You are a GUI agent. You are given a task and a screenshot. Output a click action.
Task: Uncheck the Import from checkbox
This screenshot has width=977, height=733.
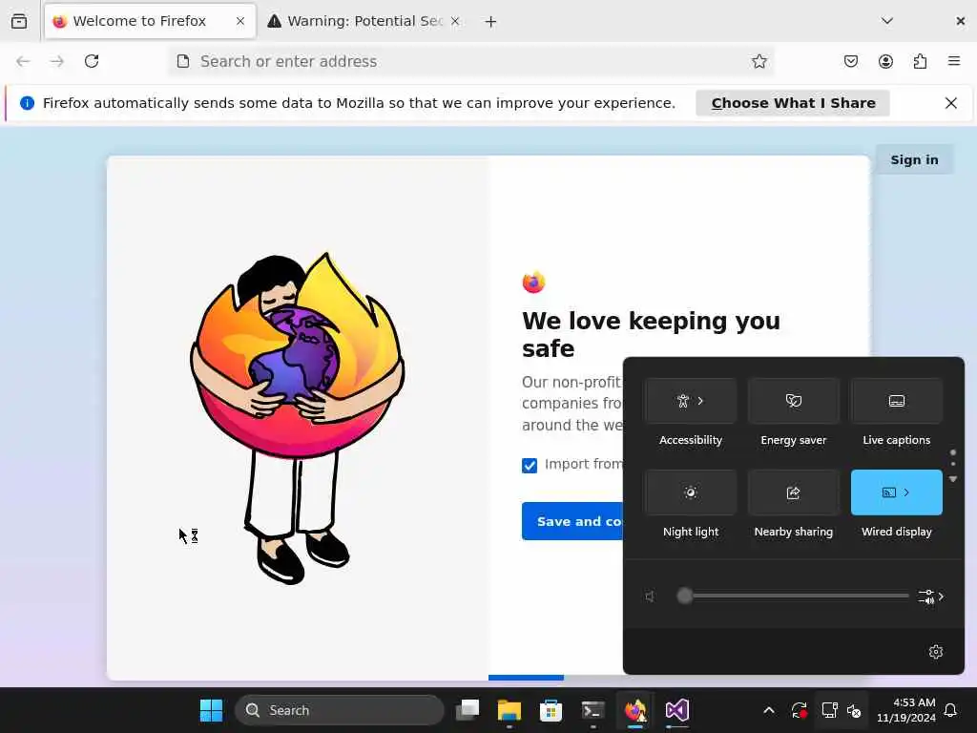coord(530,466)
